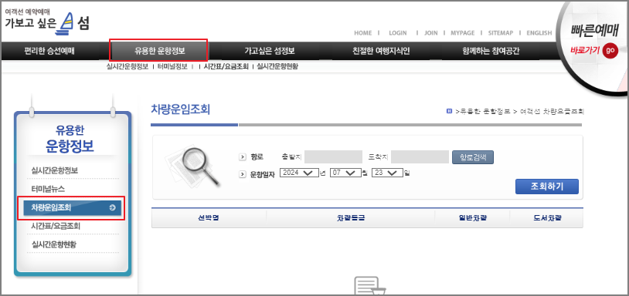Click the red go circle icon
Screen dimensions: 629x296
[x=610, y=51]
